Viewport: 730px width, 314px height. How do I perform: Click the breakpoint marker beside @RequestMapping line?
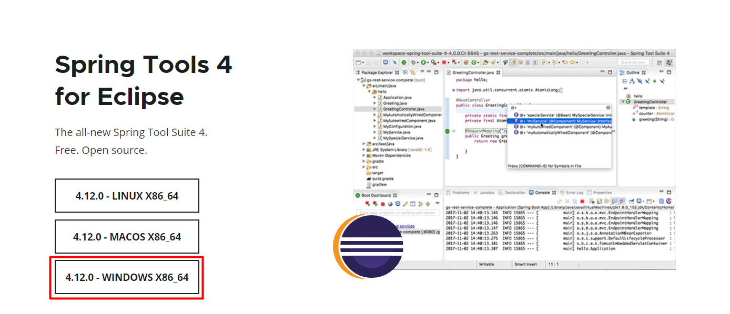(x=447, y=131)
